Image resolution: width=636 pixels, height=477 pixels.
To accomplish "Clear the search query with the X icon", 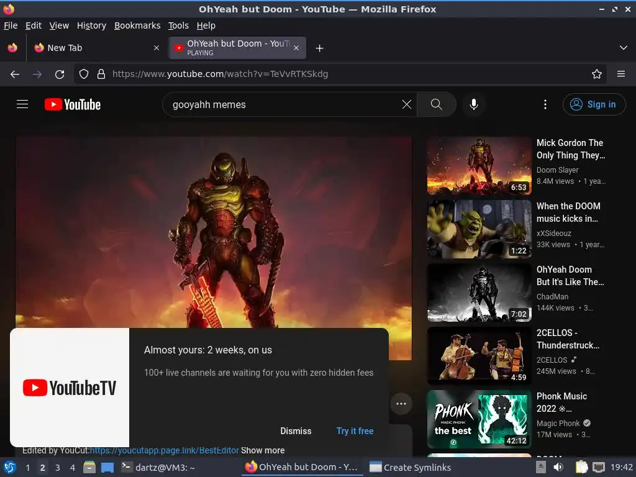I will (x=406, y=104).
